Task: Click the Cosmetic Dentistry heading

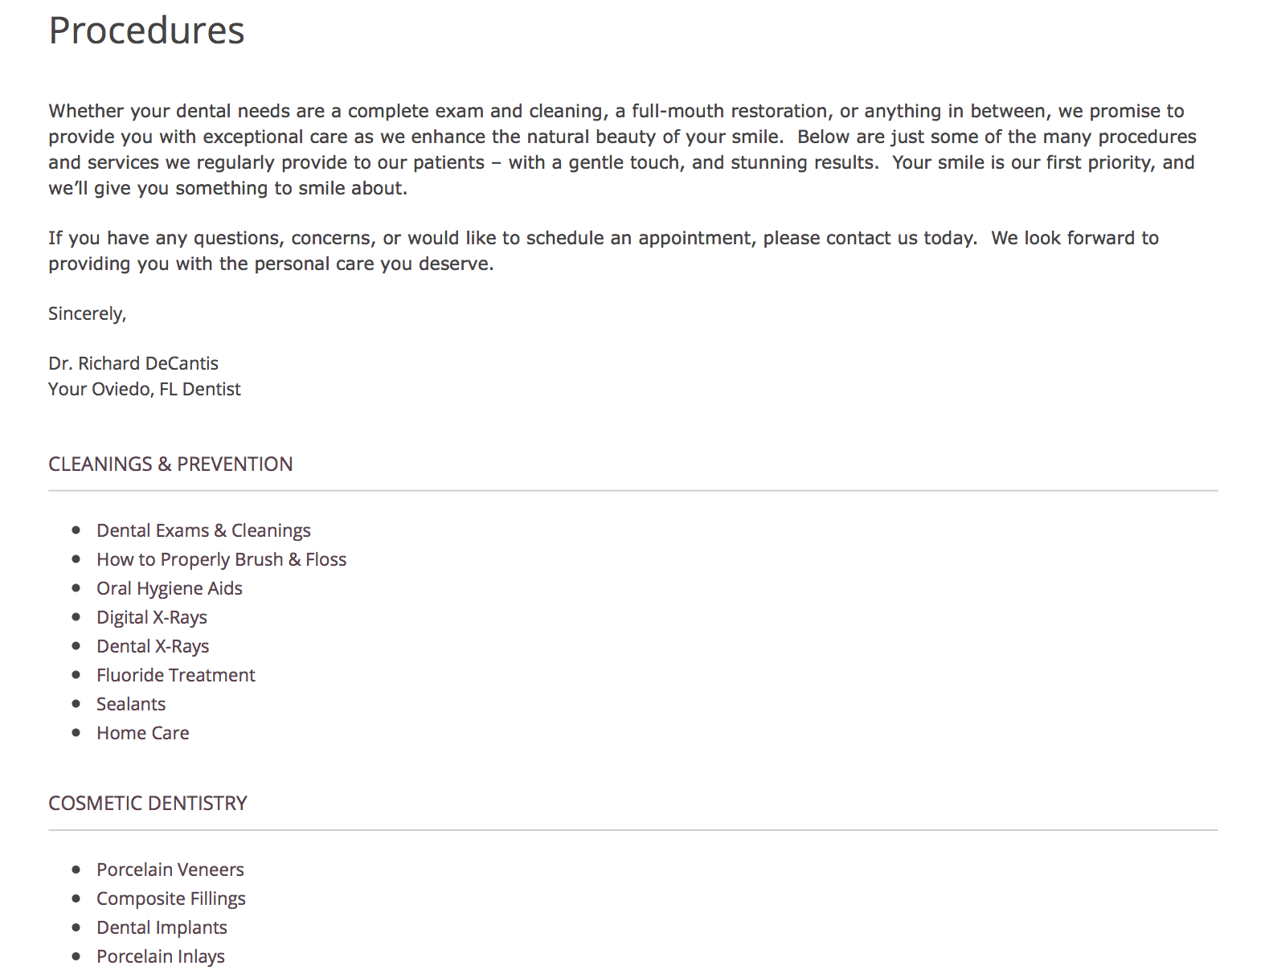Action: 148,803
